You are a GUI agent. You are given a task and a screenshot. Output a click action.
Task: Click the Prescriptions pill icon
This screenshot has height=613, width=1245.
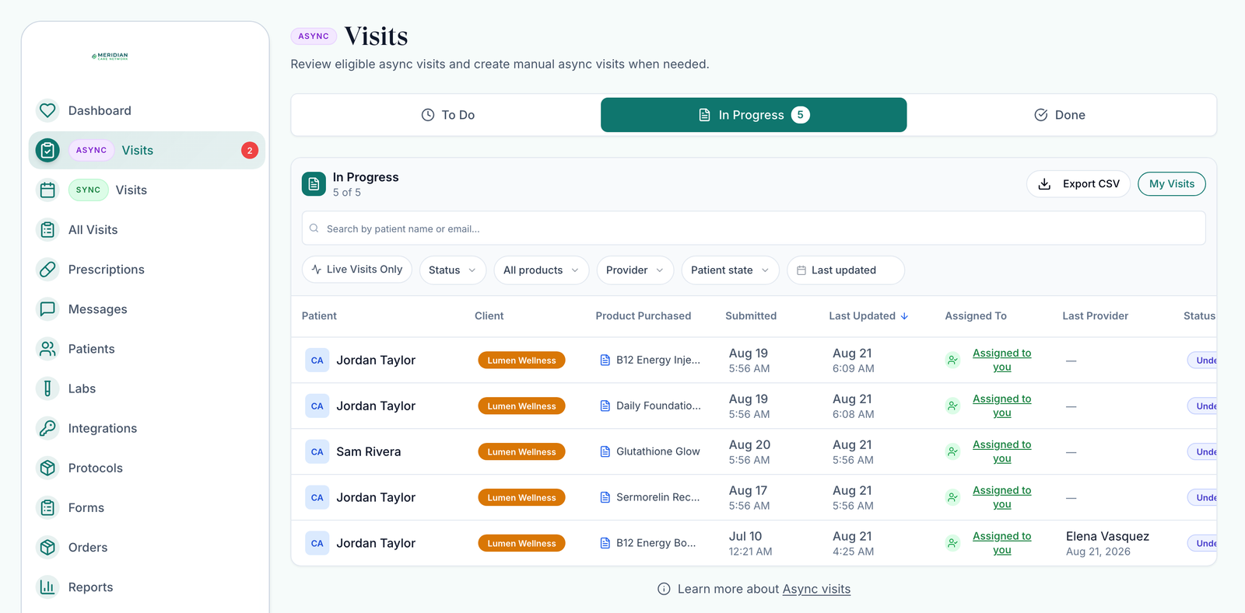pos(47,269)
